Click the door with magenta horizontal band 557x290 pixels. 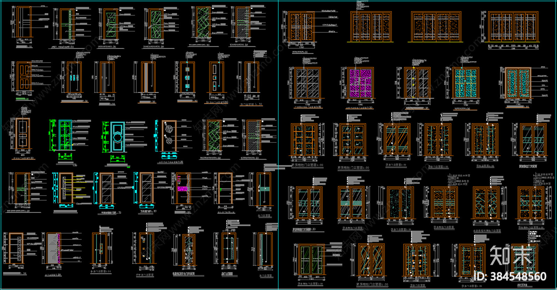183,188
